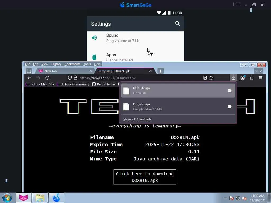271x203 pixels.
Task: Open Sound settings speaker icon
Action: tap(94, 38)
